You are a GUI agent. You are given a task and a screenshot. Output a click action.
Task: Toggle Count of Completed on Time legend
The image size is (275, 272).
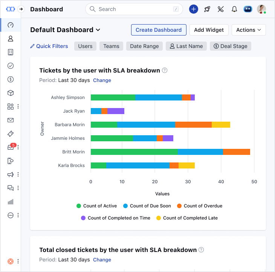pyautogui.click(x=116, y=218)
